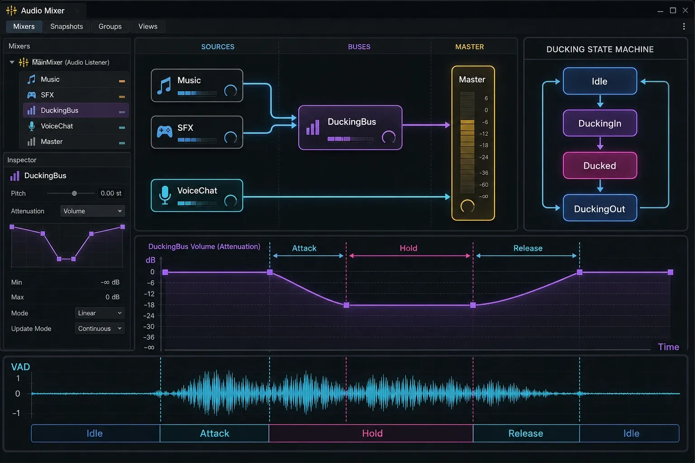Click the gamepad icon on SFX source node
This screenshot has height=463, width=695.
(x=164, y=132)
